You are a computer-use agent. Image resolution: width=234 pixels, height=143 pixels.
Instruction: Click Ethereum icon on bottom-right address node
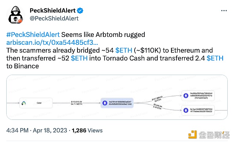click(x=186, y=110)
